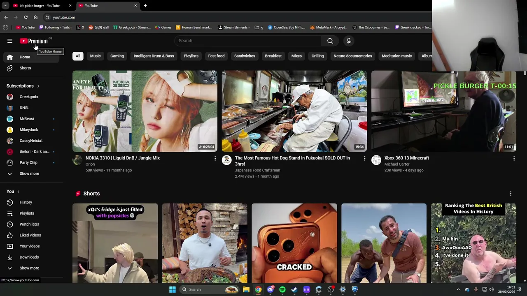Image resolution: width=527 pixels, height=296 pixels.
Task: Click the browser home button
Action: (x=36, y=17)
